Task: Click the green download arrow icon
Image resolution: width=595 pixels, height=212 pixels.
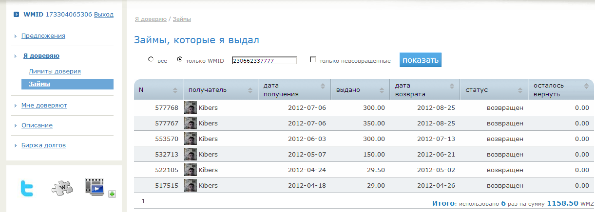Action: (112, 194)
